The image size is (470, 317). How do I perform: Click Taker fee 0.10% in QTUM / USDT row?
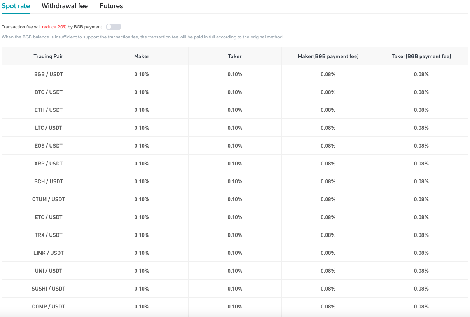[235, 199]
